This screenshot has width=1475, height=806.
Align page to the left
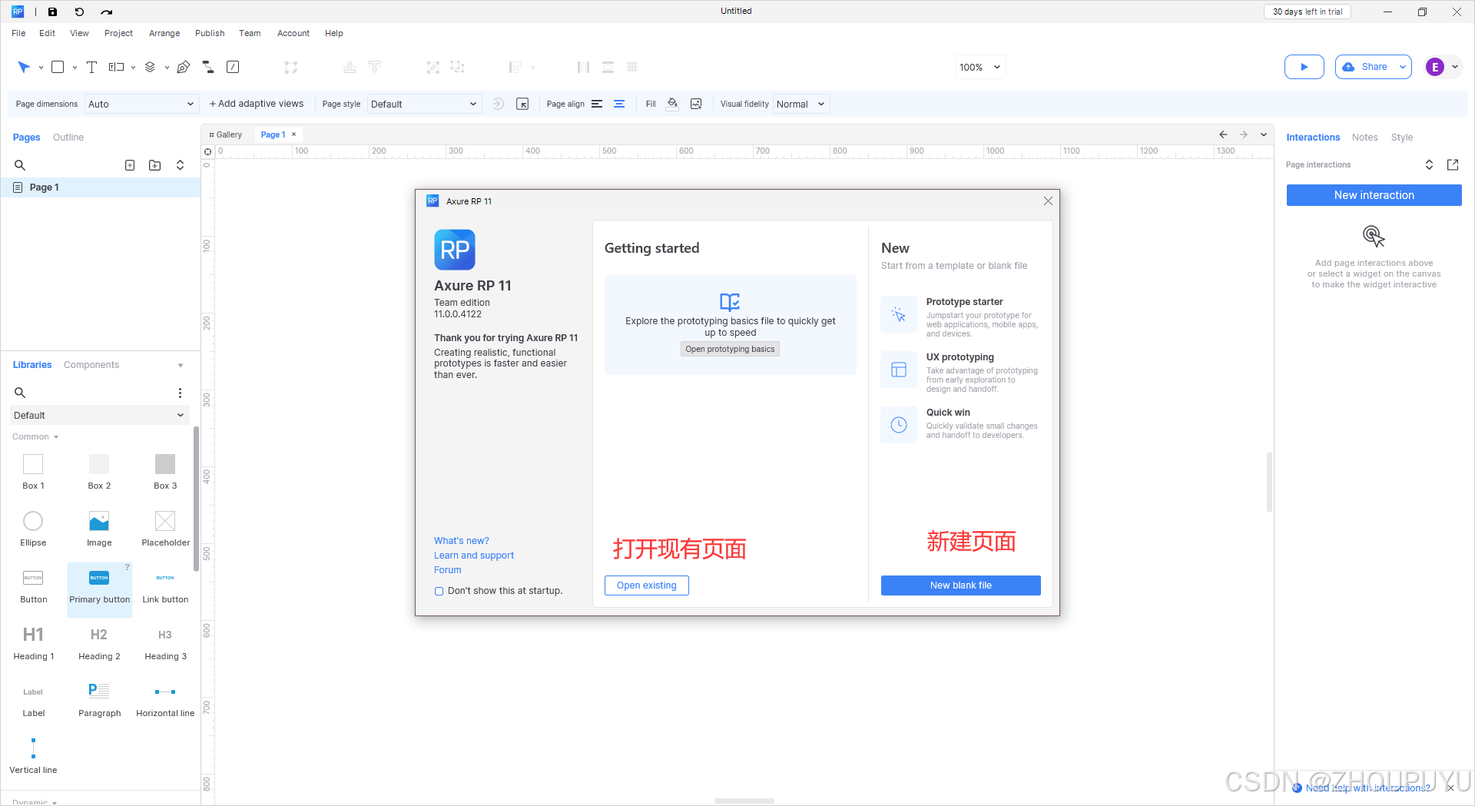coord(596,104)
